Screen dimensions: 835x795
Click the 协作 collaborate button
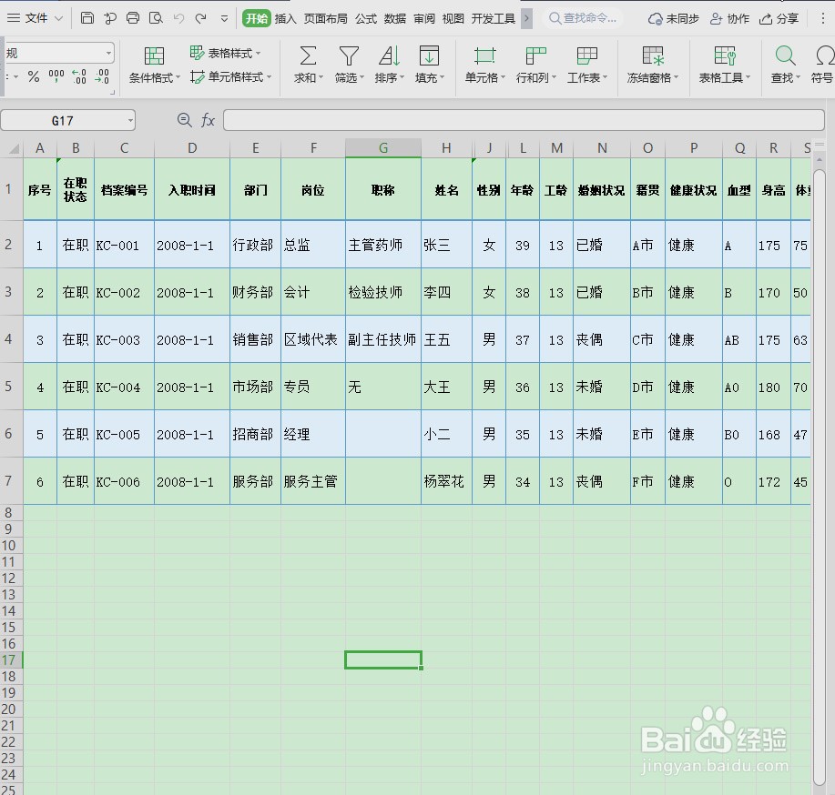pyautogui.click(x=729, y=18)
